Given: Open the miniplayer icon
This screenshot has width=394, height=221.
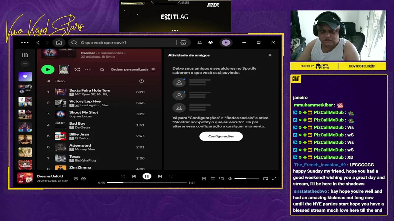Looking at the screenshot, I should (266, 179).
